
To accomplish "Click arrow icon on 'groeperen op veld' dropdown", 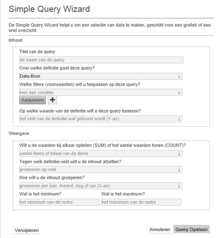I will (179, 170).
